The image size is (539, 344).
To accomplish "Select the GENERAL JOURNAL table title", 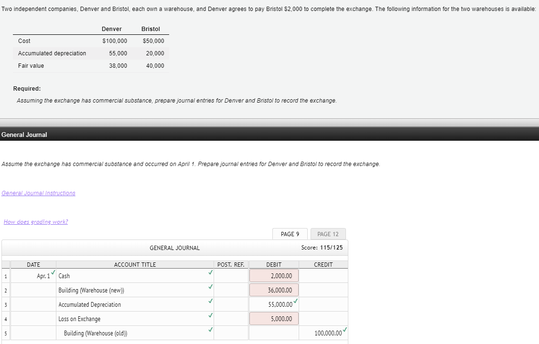I will pos(174,248).
